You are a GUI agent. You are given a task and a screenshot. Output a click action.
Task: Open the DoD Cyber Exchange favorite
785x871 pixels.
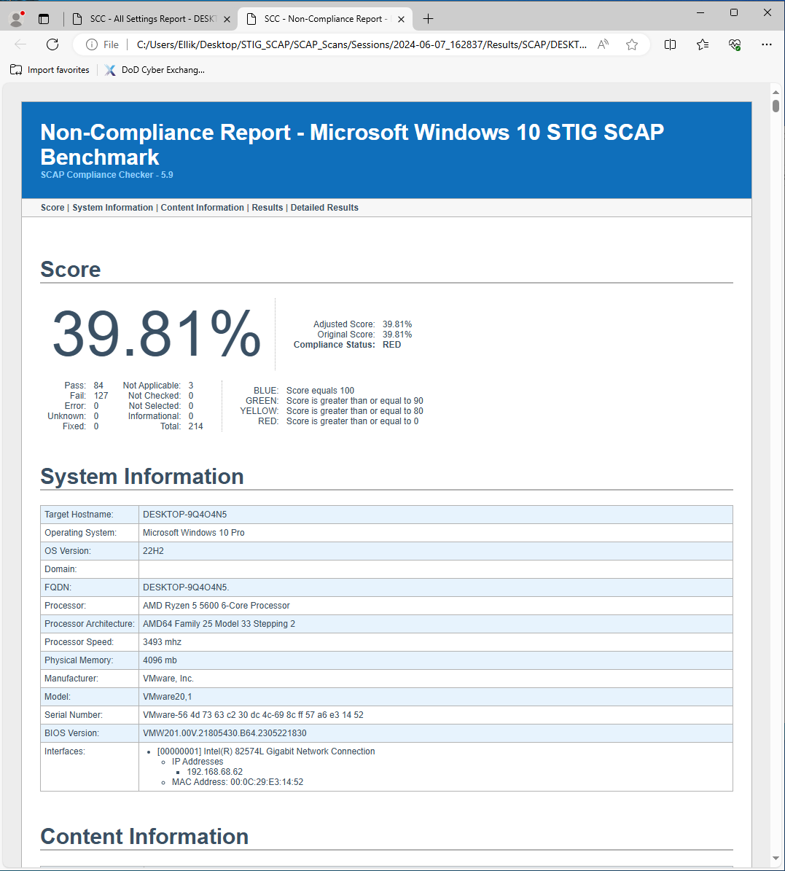[154, 69]
